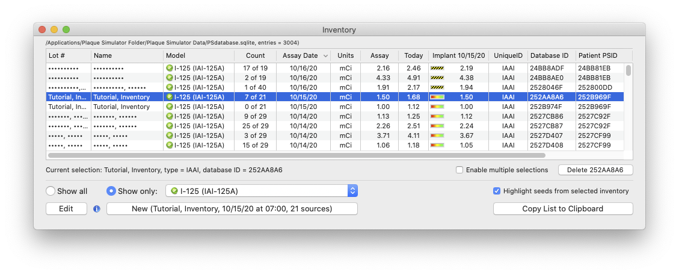Uncheck Highlight seeds from selected inventory
Viewport: 679px width, 274px height.
[x=497, y=191]
